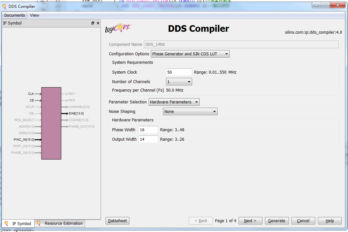Switch to the IP Symbol tab
Screen dimensions: 348x232
18,223
